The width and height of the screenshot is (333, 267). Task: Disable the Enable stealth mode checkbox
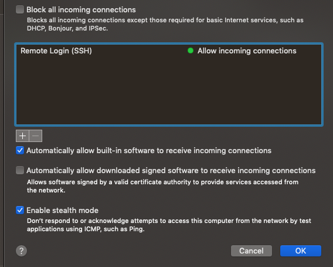pyautogui.click(x=20, y=210)
